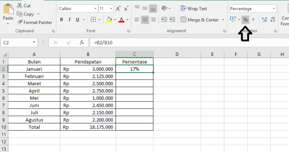Viewport: 289px width, 152px height.
Task: Apply Accounting Number Format icon
Action: click(x=233, y=20)
